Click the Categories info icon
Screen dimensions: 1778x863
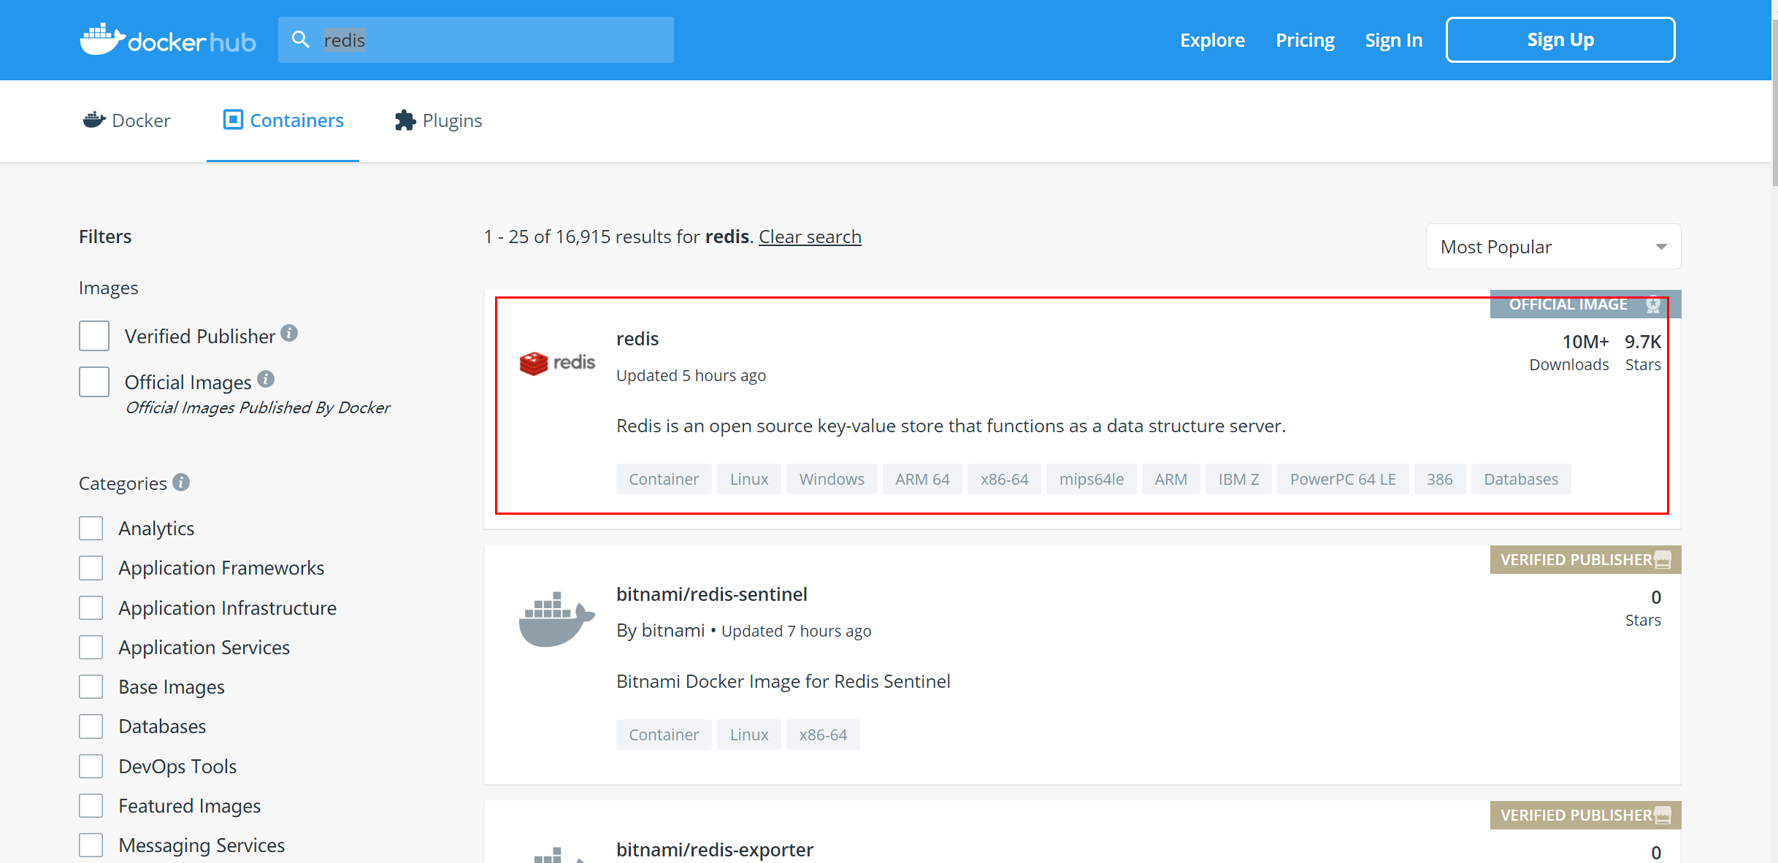click(181, 482)
